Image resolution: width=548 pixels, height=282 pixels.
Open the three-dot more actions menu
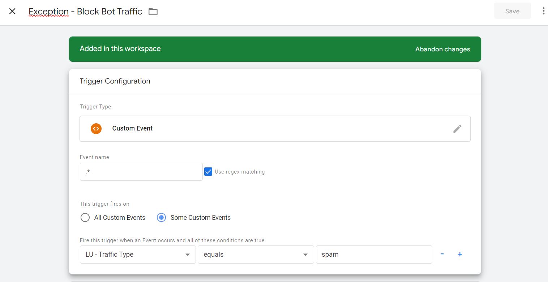543,11
